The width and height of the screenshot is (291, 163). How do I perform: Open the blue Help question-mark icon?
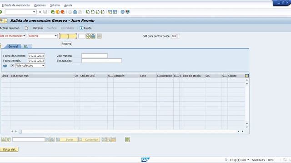click(122, 12)
